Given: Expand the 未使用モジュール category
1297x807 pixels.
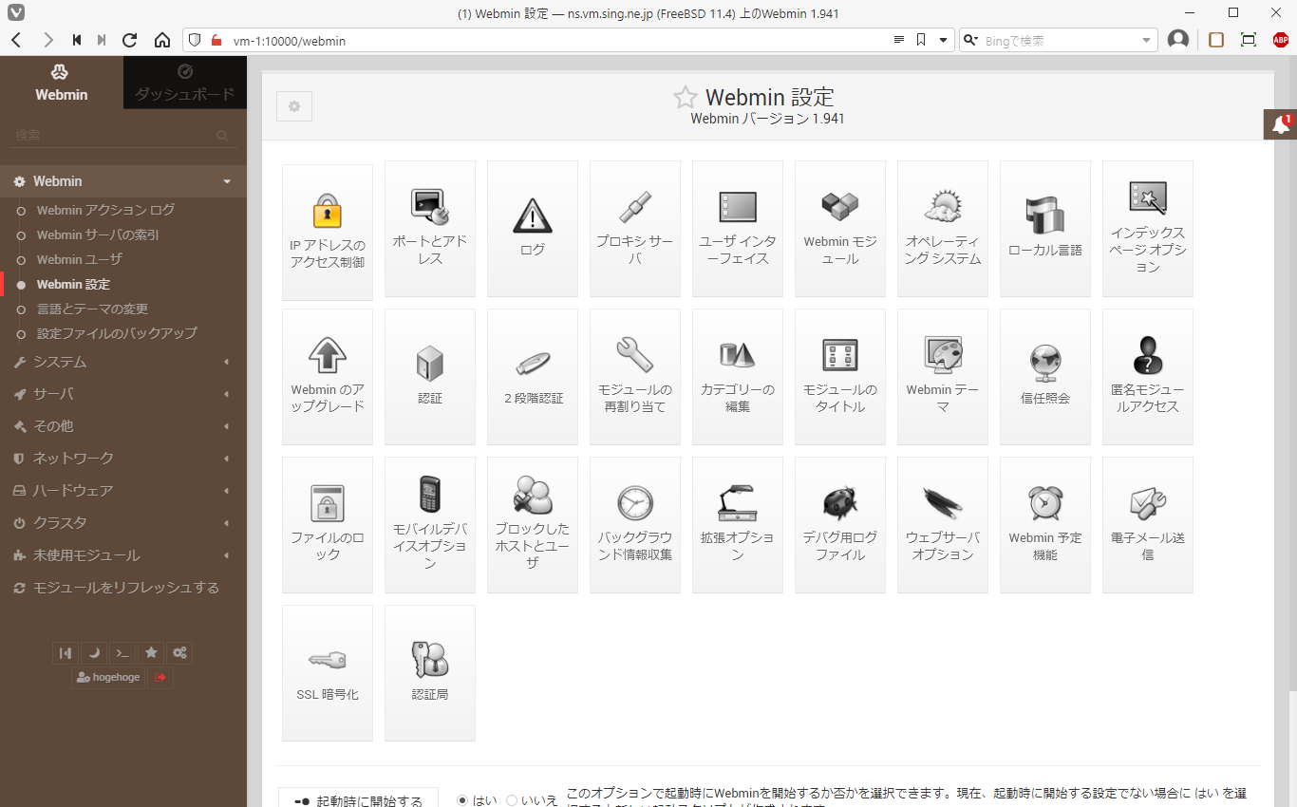Looking at the screenshot, I should 123,555.
